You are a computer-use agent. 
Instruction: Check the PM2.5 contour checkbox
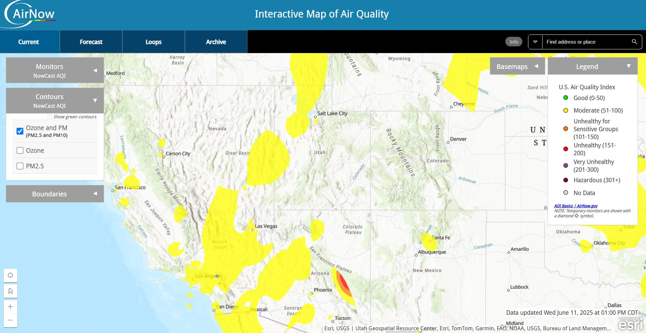20,166
